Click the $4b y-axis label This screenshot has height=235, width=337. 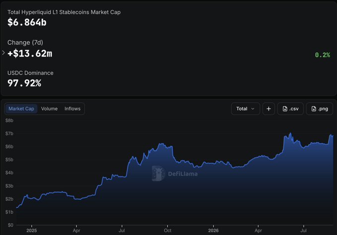tap(9, 173)
